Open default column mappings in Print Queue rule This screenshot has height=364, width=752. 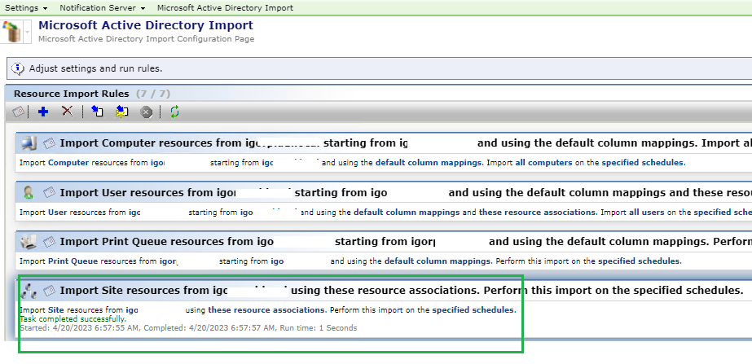[x=438, y=261]
